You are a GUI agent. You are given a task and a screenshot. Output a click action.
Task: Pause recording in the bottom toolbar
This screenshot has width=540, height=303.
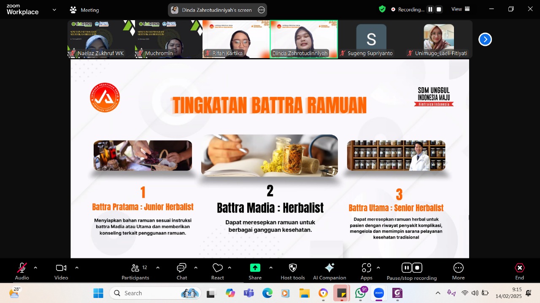tap(406, 268)
